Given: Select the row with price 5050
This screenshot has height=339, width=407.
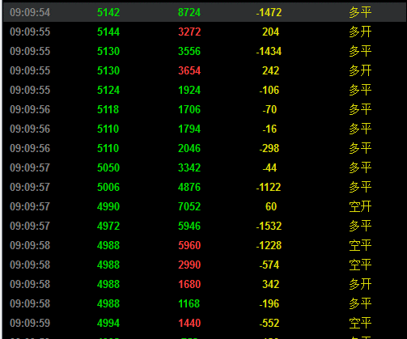Looking at the screenshot, I should (x=205, y=167).
